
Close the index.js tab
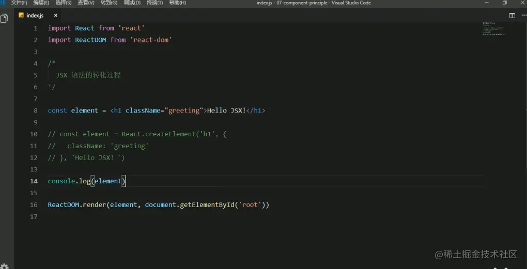56,15
